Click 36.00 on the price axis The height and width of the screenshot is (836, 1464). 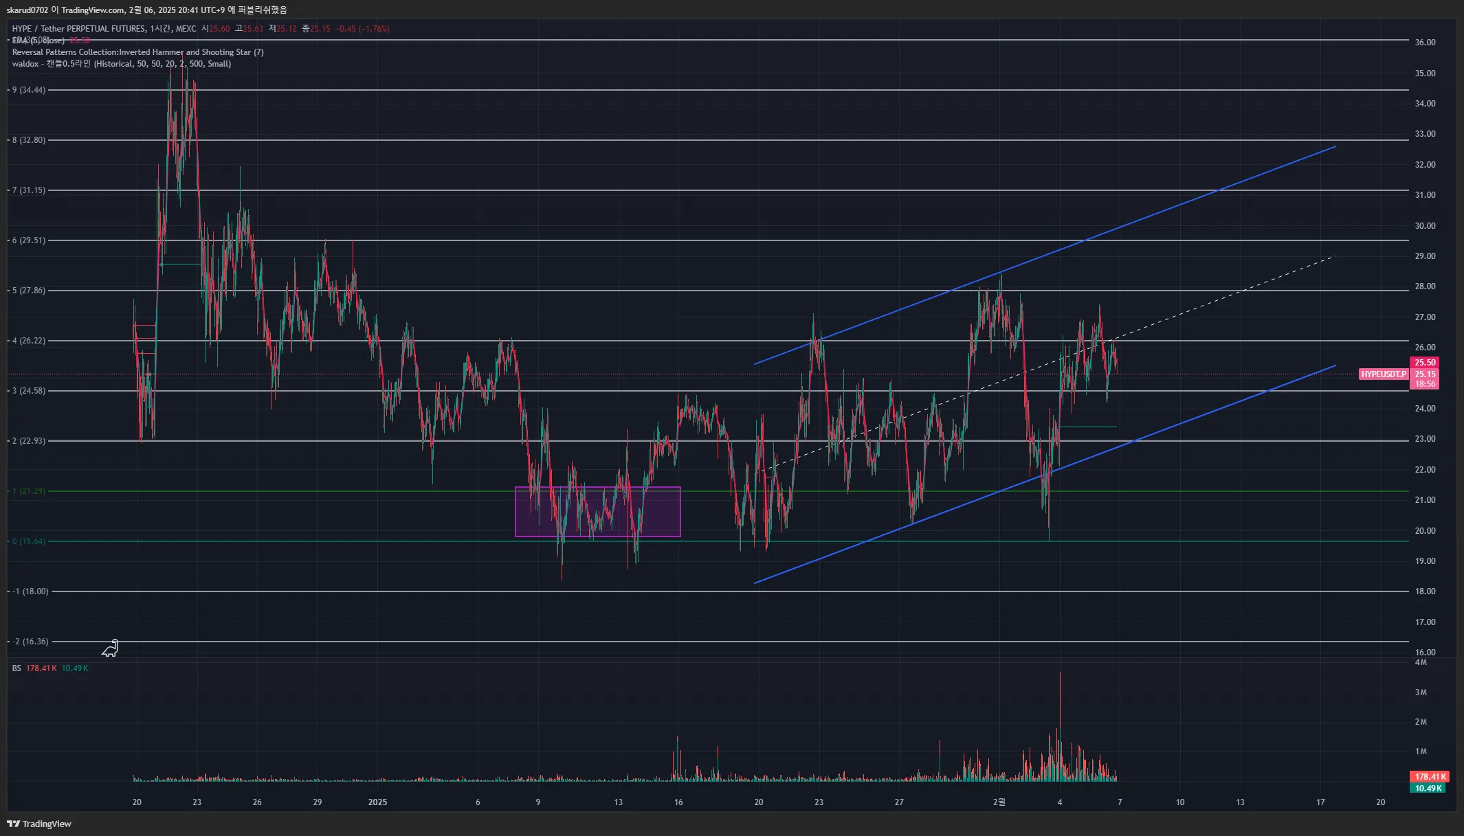tap(1425, 43)
